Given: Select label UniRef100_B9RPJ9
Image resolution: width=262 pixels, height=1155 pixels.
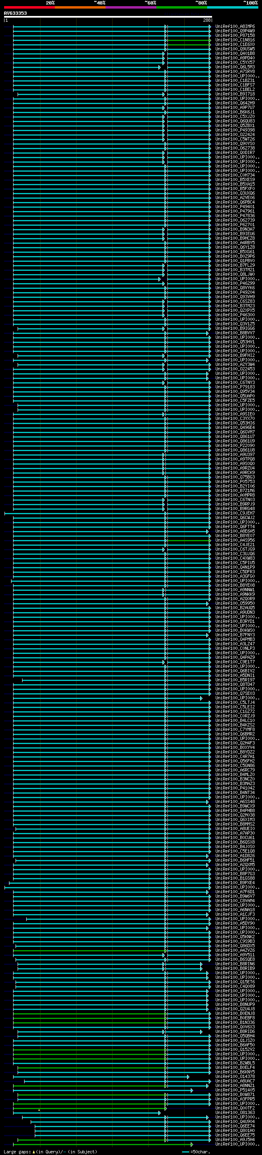Looking at the screenshot, I should [235, 504].
